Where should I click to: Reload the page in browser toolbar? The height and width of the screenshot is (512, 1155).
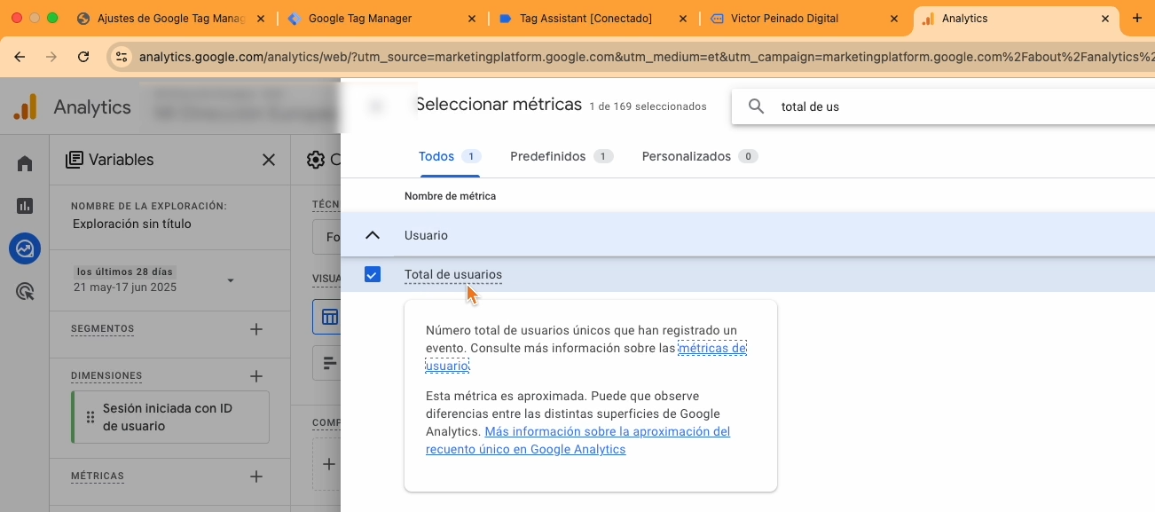click(x=83, y=57)
